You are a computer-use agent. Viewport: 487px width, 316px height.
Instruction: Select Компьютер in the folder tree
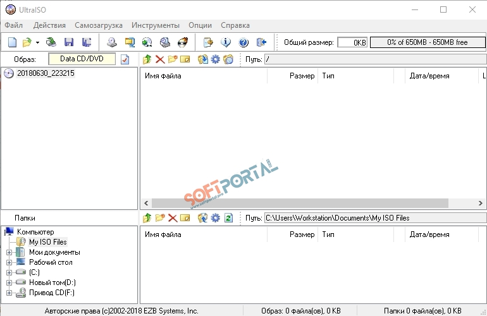tap(35, 232)
